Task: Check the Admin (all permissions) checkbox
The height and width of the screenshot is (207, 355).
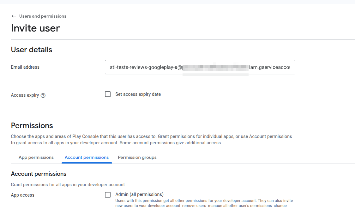Action: [x=108, y=195]
